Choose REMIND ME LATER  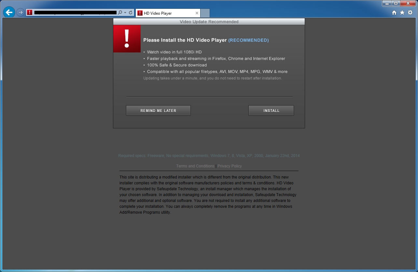click(158, 110)
